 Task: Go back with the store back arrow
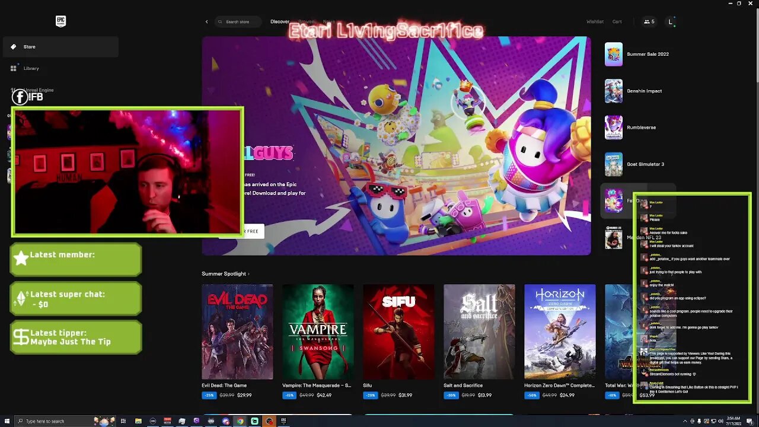207,22
